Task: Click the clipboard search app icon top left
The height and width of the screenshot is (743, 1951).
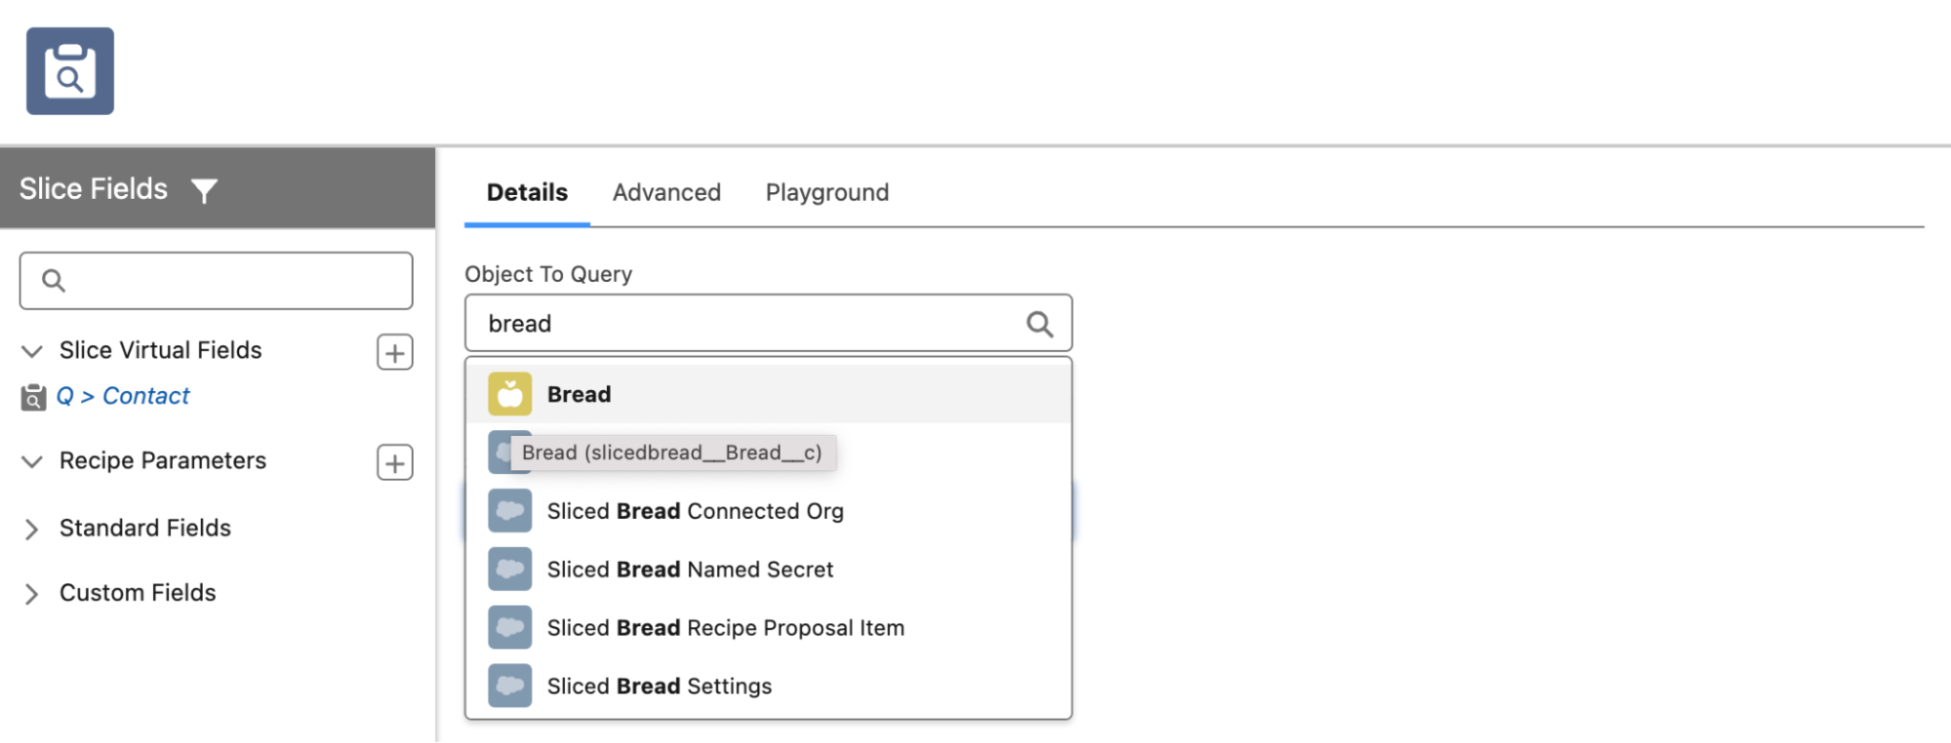Action: coord(69,69)
